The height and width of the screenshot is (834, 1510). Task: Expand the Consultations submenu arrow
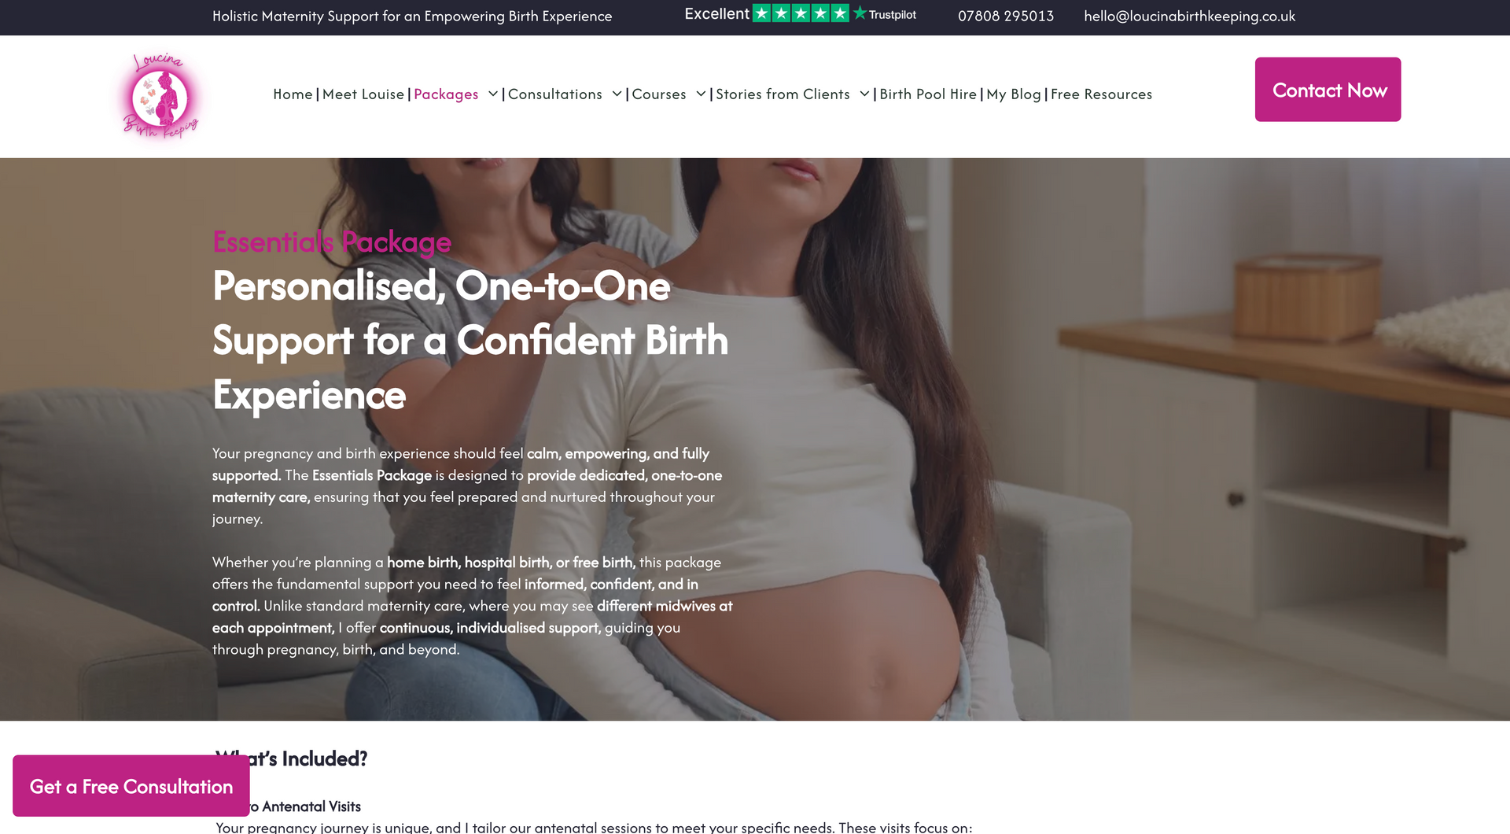tap(617, 94)
